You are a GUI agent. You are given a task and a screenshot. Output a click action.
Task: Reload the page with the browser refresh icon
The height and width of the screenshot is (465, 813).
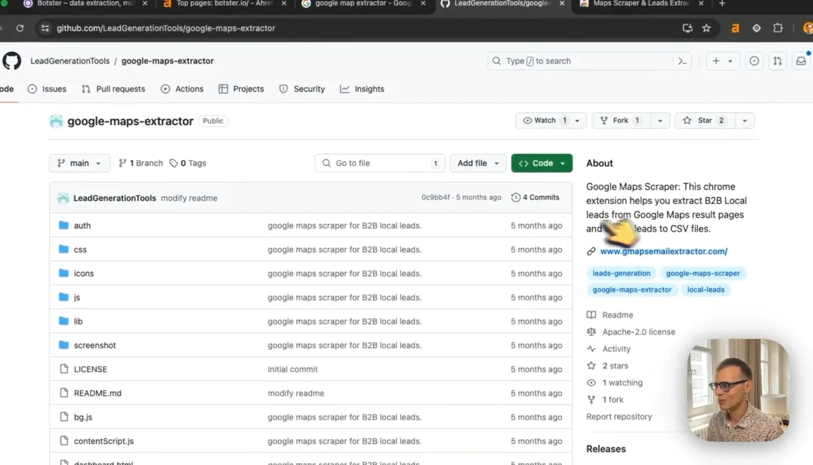20,28
